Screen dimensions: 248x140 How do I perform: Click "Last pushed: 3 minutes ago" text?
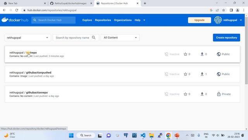pyautogui.click(x=49, y=56)
